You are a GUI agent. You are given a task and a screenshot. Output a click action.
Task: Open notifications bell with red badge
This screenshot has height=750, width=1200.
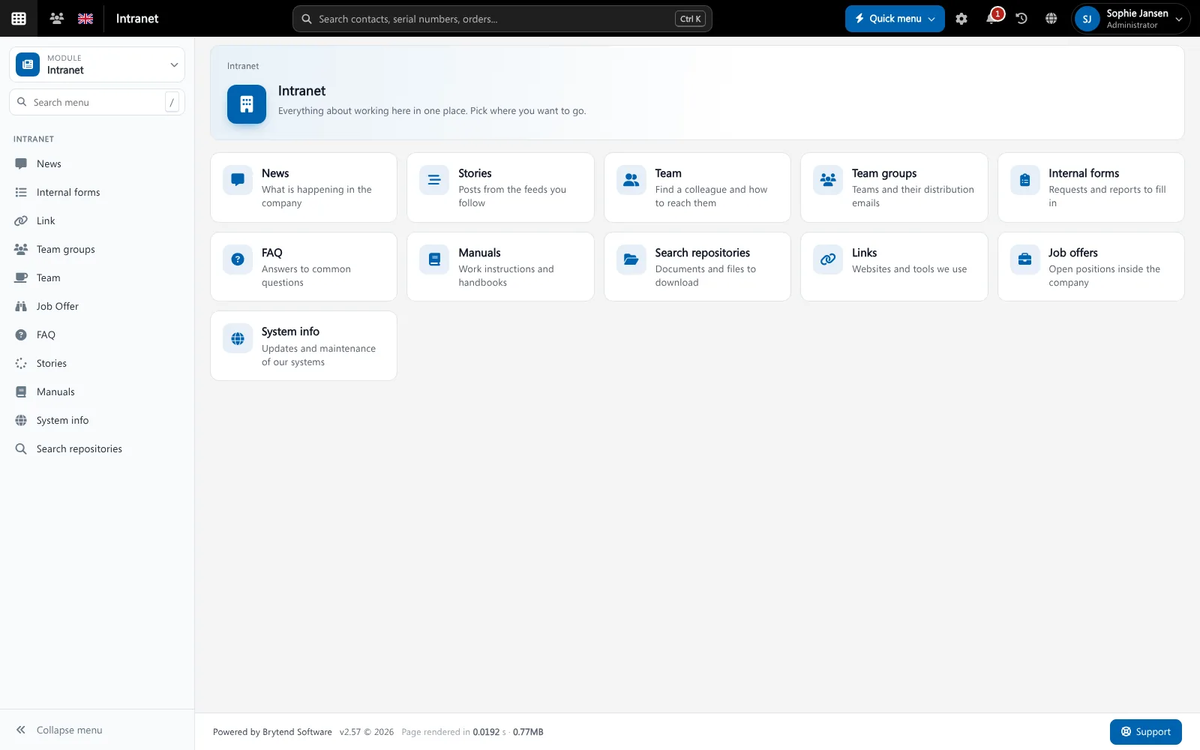[993, 18]
